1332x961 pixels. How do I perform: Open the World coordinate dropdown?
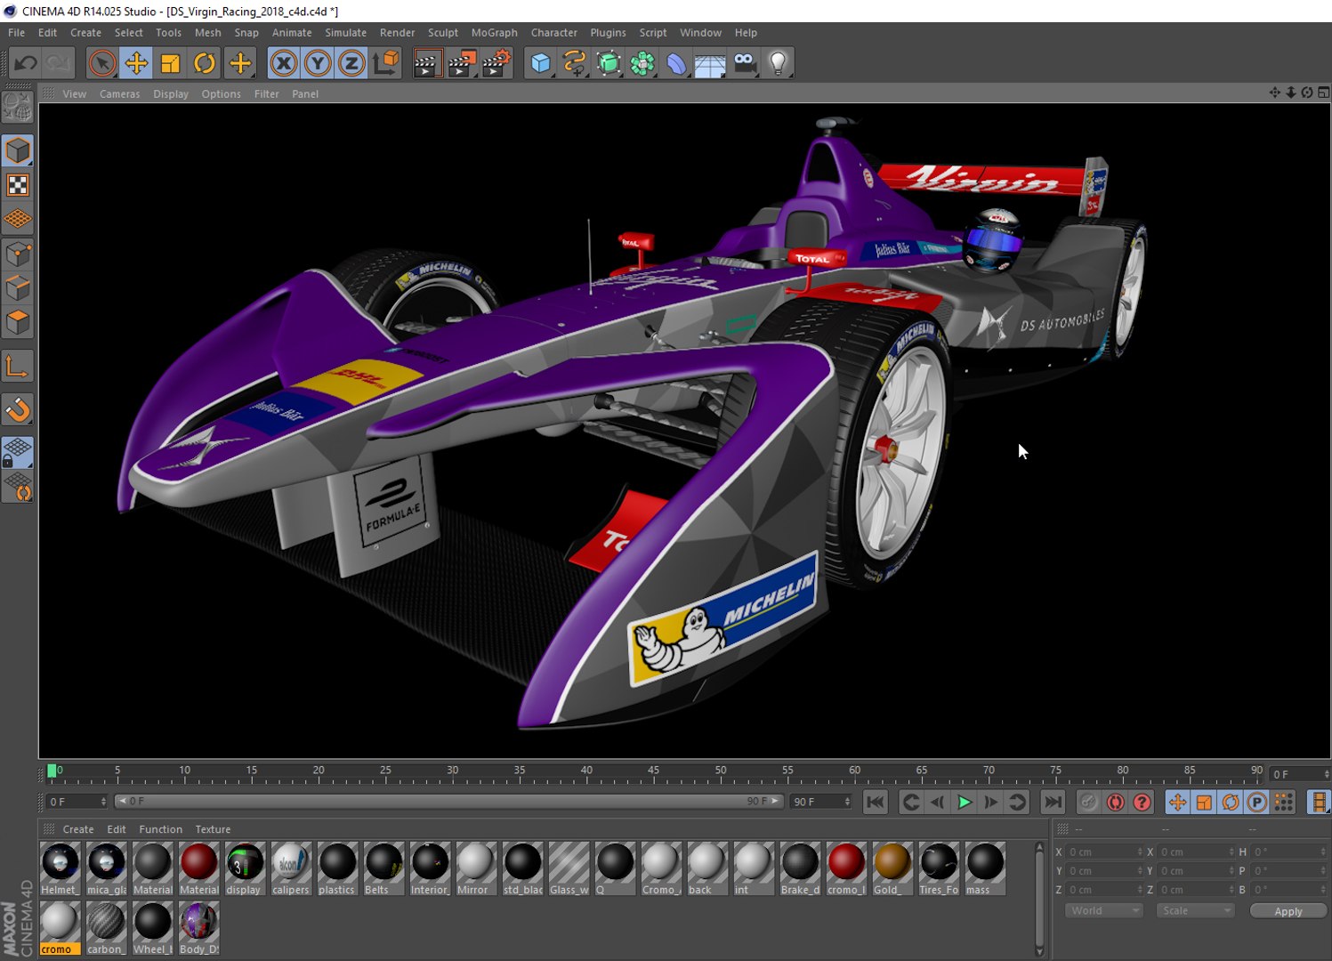coord(1103,911)
